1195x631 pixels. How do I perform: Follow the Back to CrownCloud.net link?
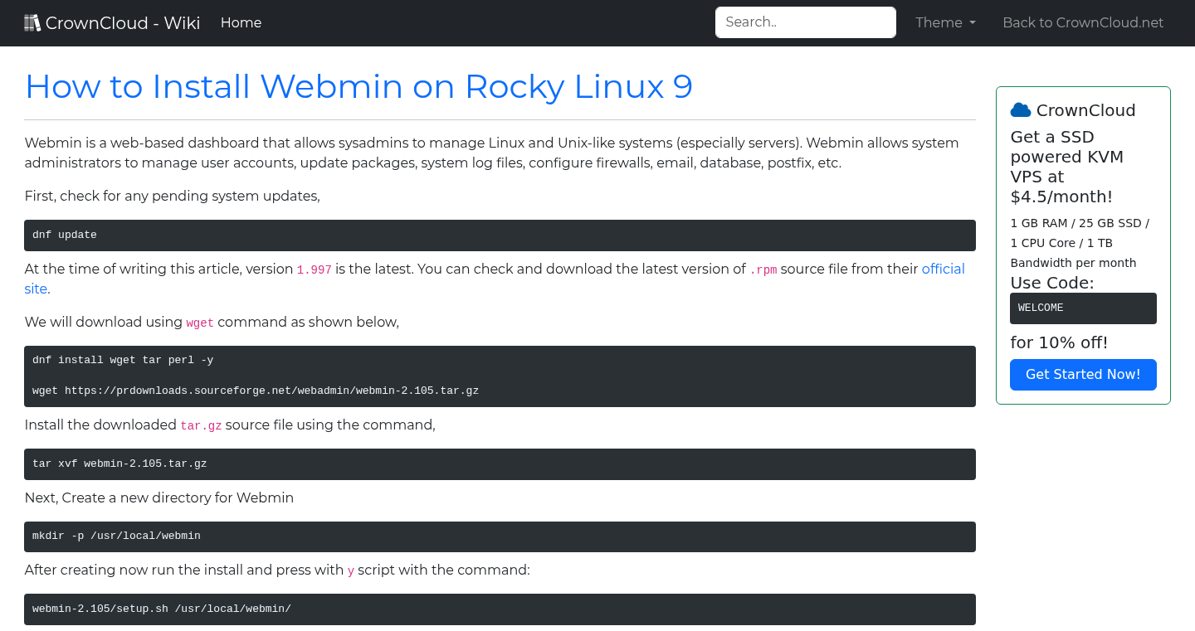(1083, 22)
